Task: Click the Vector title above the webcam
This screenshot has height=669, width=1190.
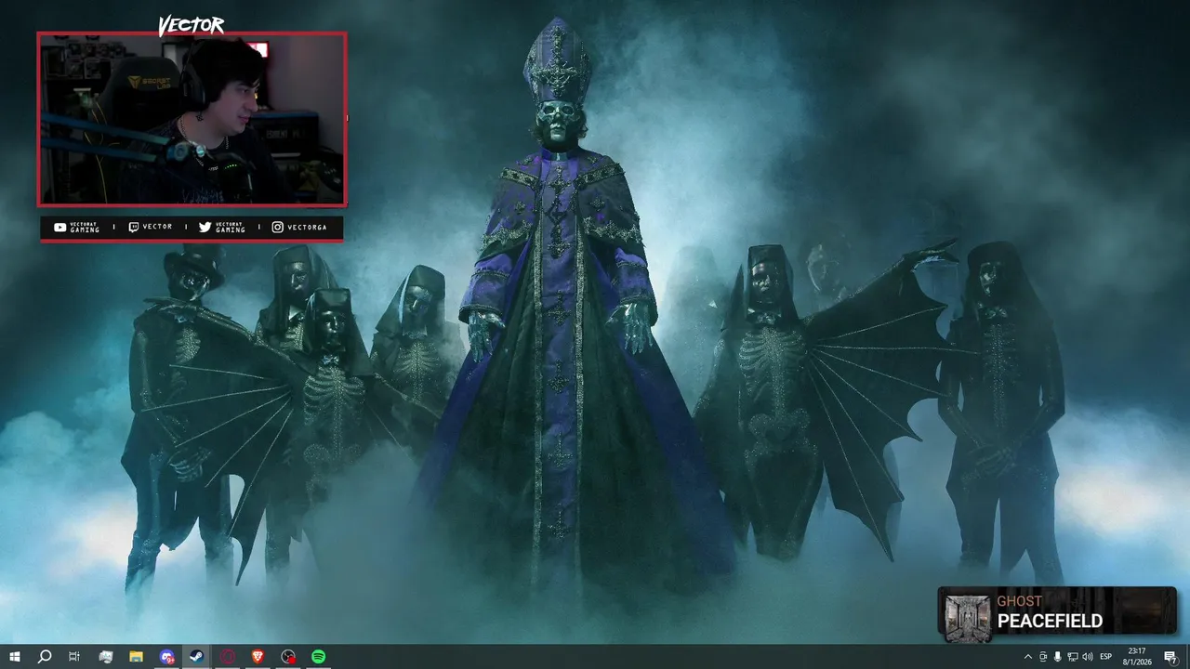Action: (x=192, y=25)
